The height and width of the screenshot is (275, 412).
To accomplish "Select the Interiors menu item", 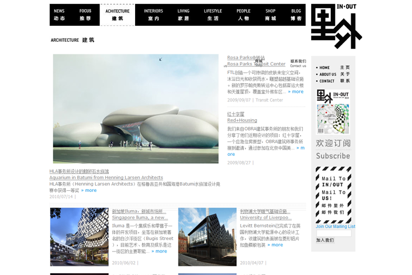I will [153, 14].
